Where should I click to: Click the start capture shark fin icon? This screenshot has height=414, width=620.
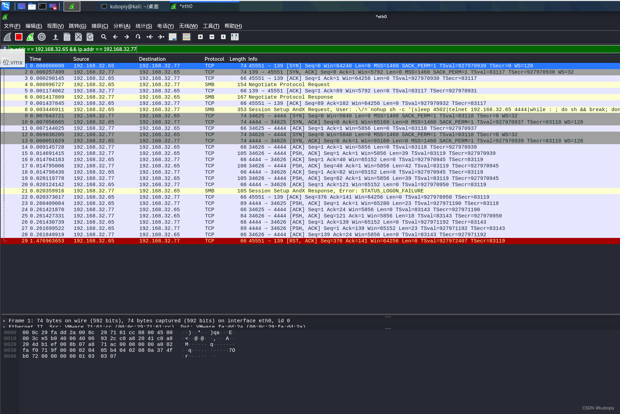[7, 37]
